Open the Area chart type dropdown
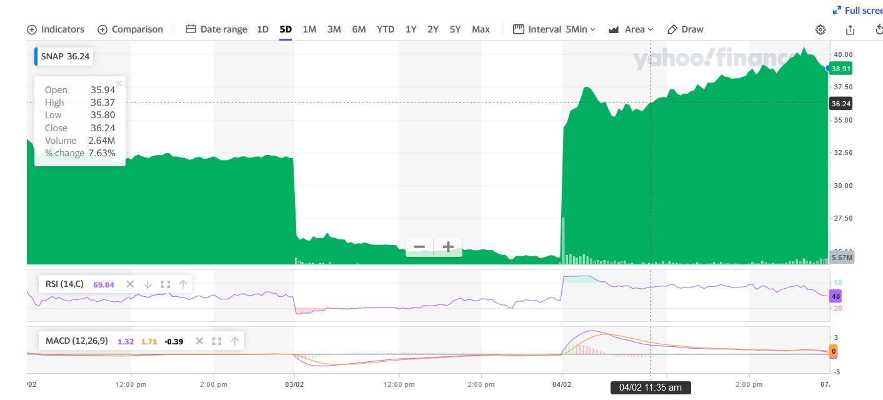 point(631,29)
